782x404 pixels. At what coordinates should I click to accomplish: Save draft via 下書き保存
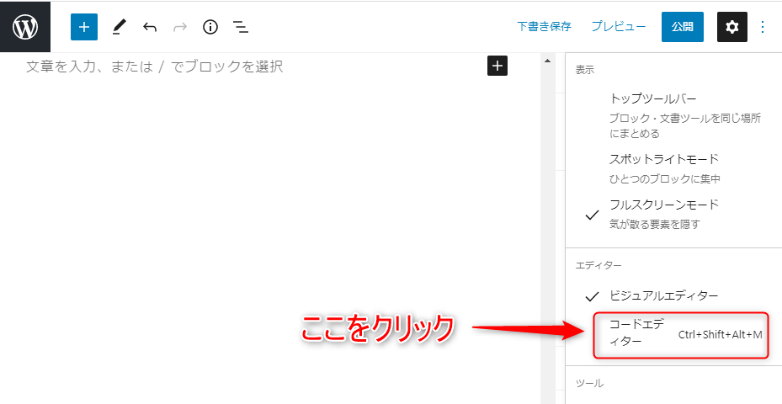tap(544, 26)
